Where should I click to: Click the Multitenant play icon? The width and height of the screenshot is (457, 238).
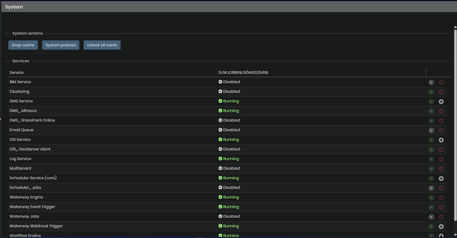(x=431, y=169)
